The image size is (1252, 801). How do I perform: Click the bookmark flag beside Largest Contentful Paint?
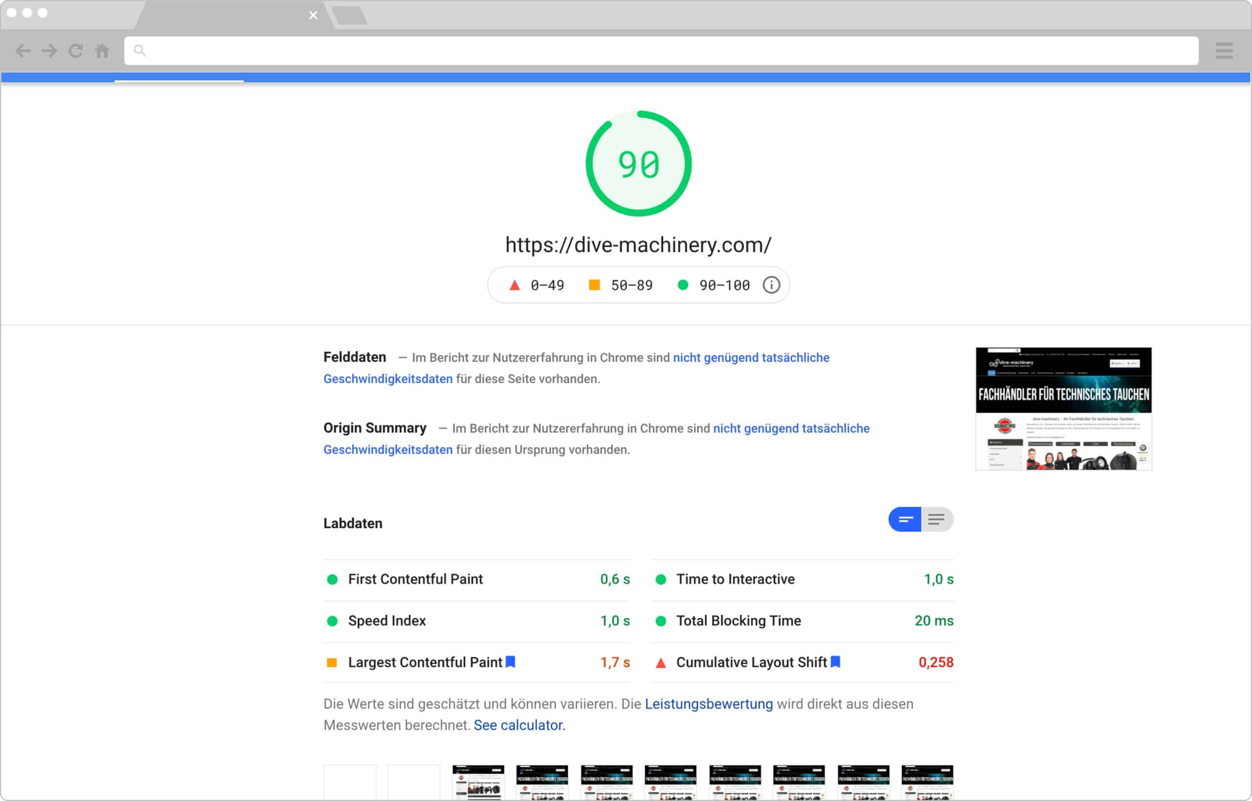tap(511, 662)
